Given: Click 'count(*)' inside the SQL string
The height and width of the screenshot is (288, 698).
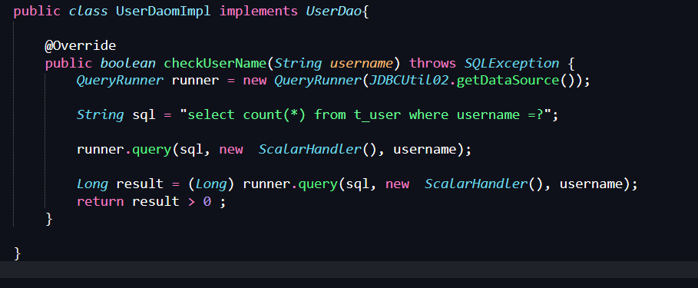Looking at the screenshot, I should (275, 115).
